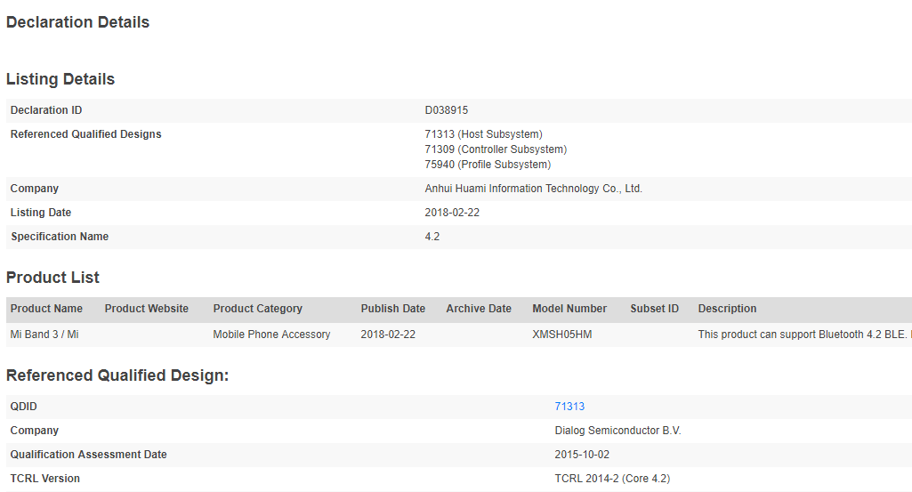Click the Publish Date column header
The width and height of the screenshot is (912, 492).
[x=393, y=309]
